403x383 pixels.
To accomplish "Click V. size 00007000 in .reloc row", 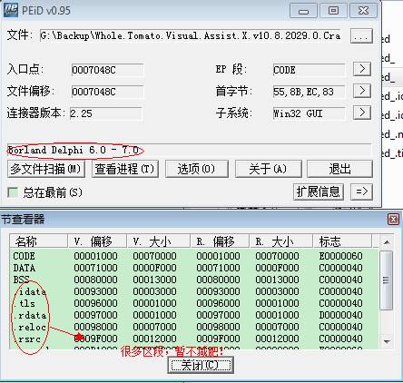I will coord(154,327).
